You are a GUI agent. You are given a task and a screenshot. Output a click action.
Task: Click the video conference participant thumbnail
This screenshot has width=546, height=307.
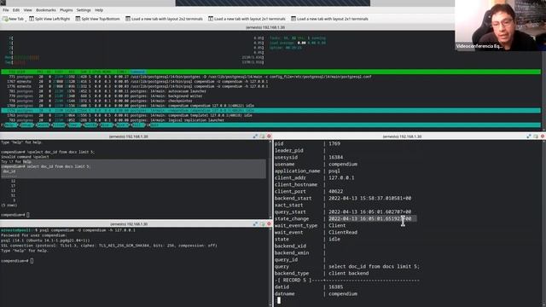click(501, 26)
